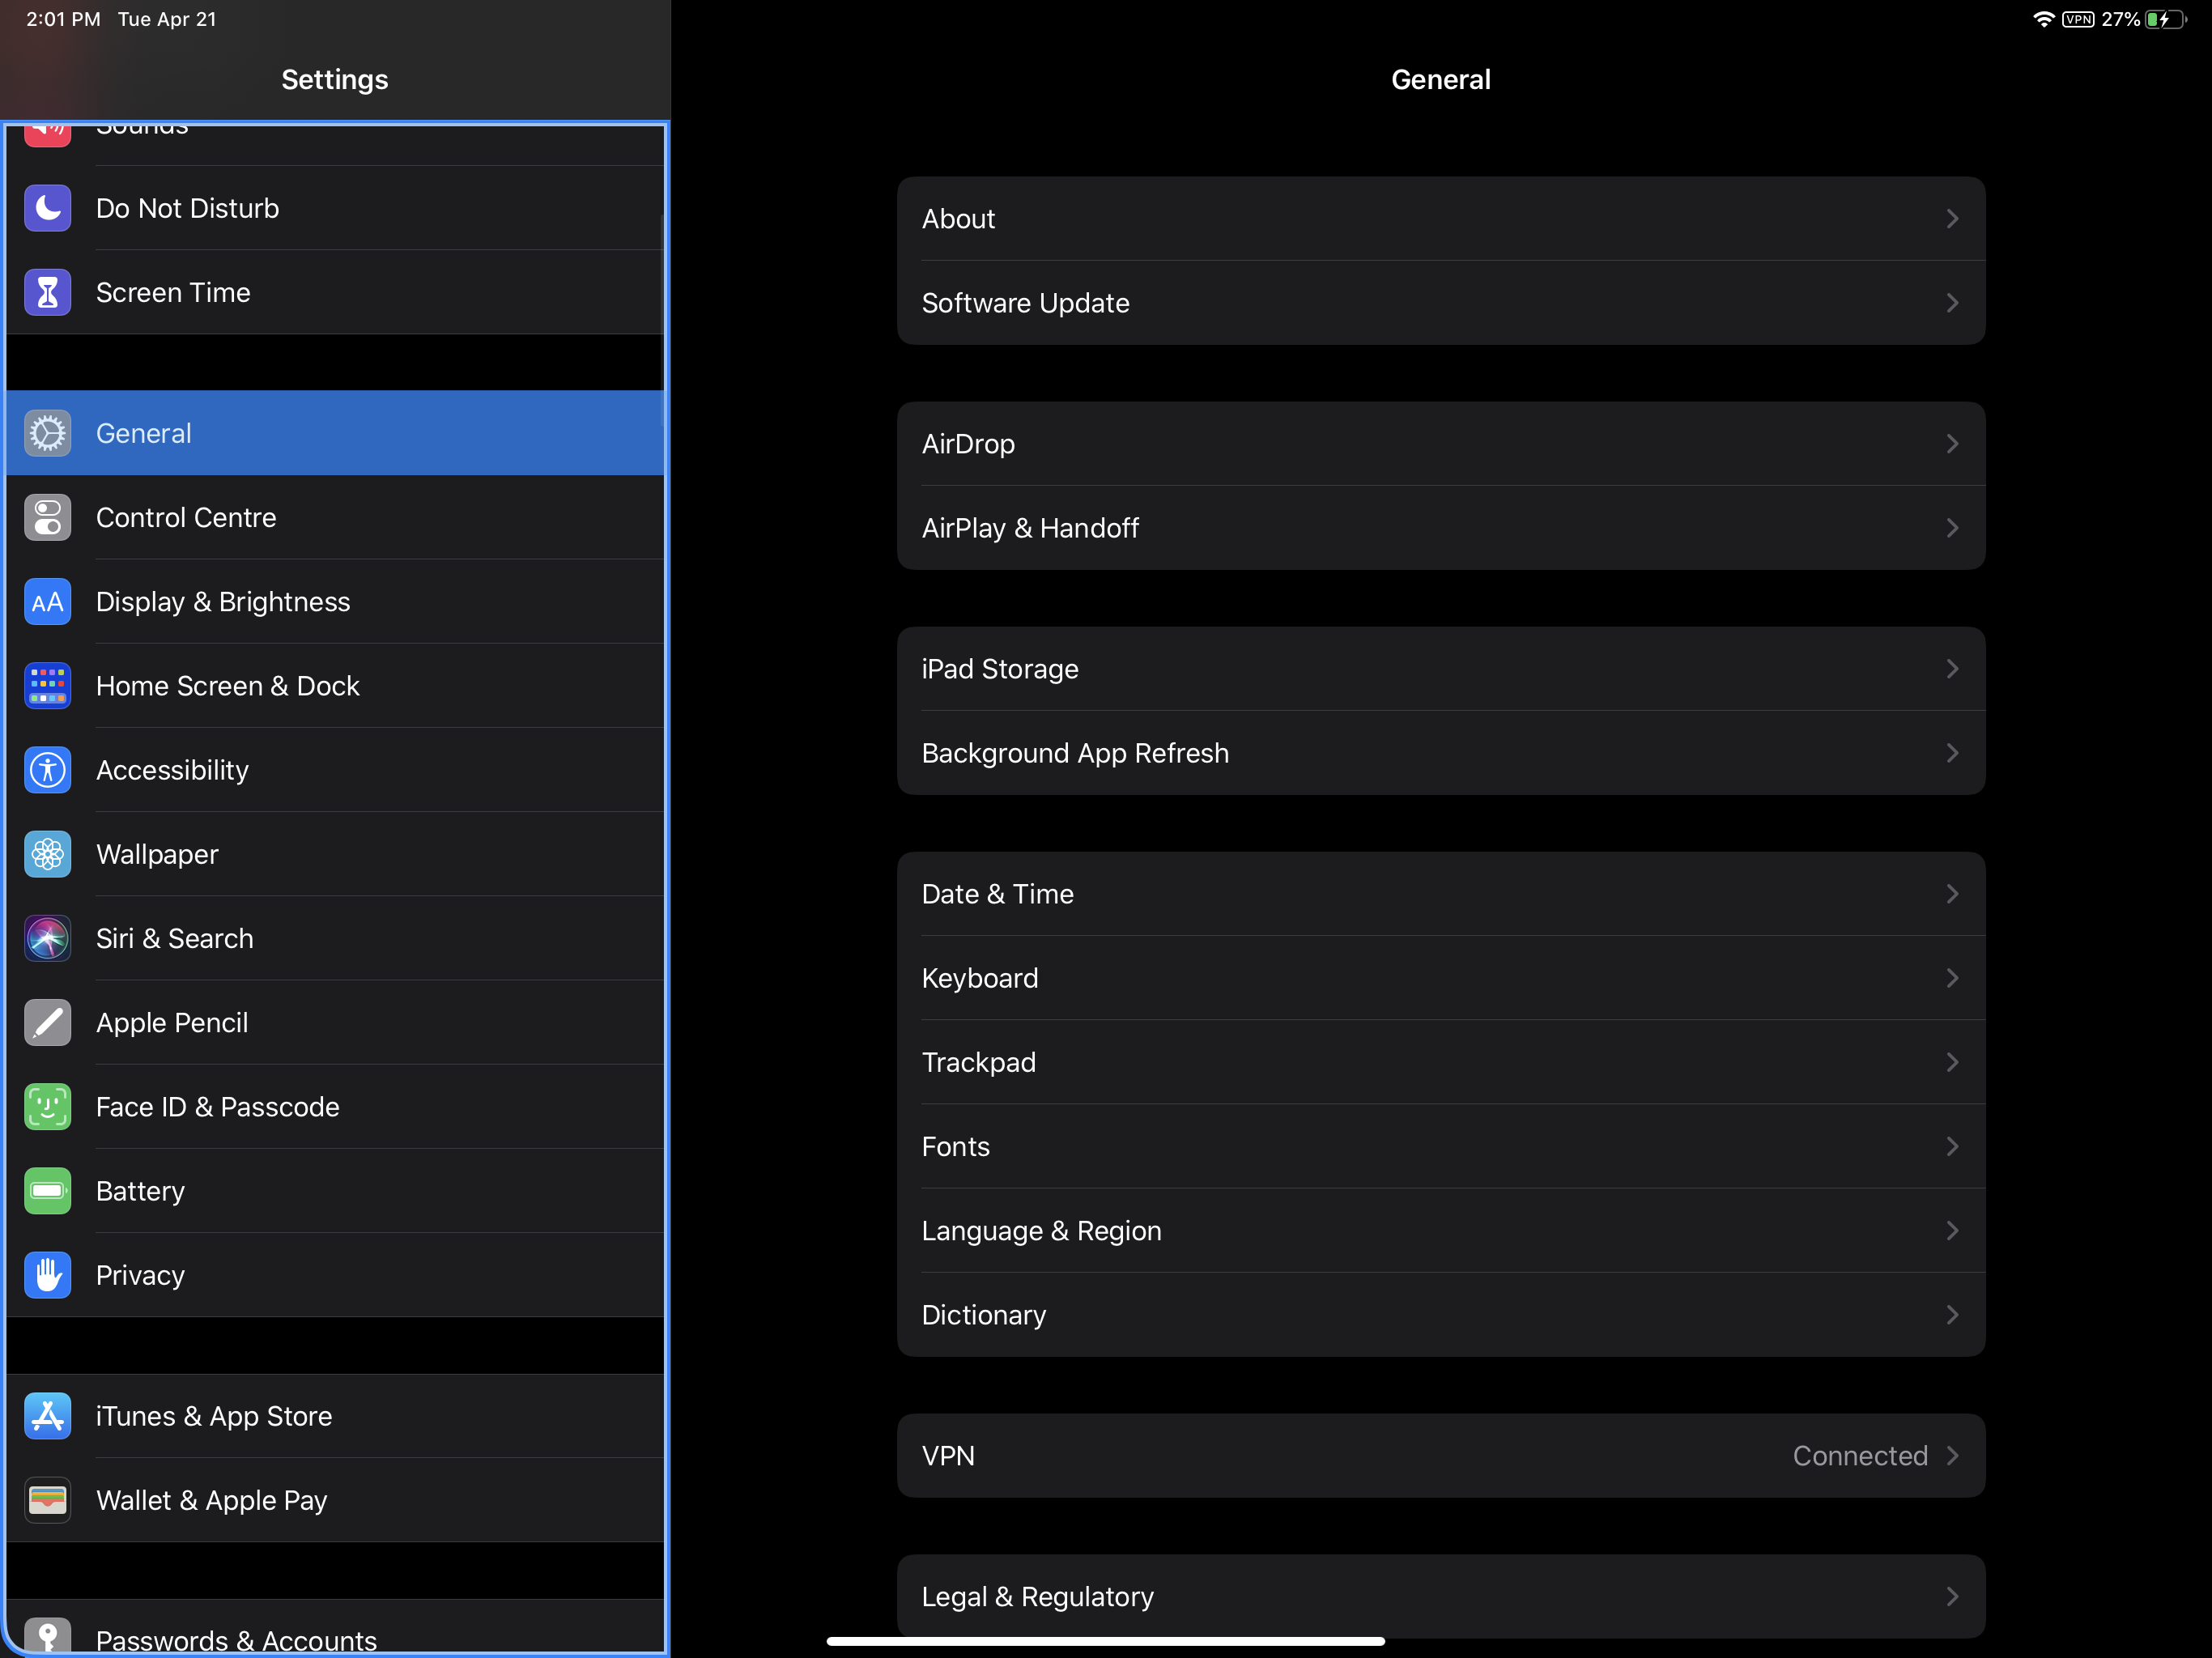The width and height of the screenshot is (2212, 1658).
Task: Tap the Wallpaper flower icon
Action: 47,854
